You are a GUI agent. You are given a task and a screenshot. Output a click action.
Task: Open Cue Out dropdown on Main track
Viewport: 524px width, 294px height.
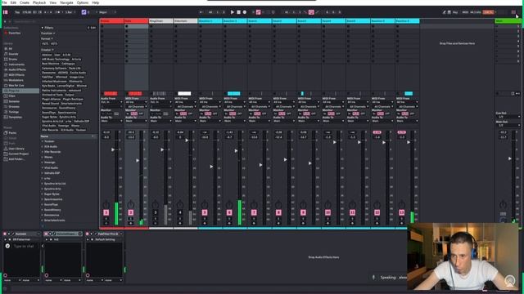(508, 117)
